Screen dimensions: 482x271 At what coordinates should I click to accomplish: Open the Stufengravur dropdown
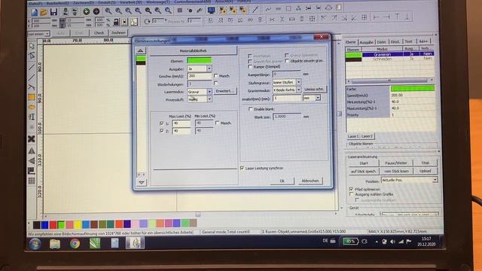[x=298, y=82]
